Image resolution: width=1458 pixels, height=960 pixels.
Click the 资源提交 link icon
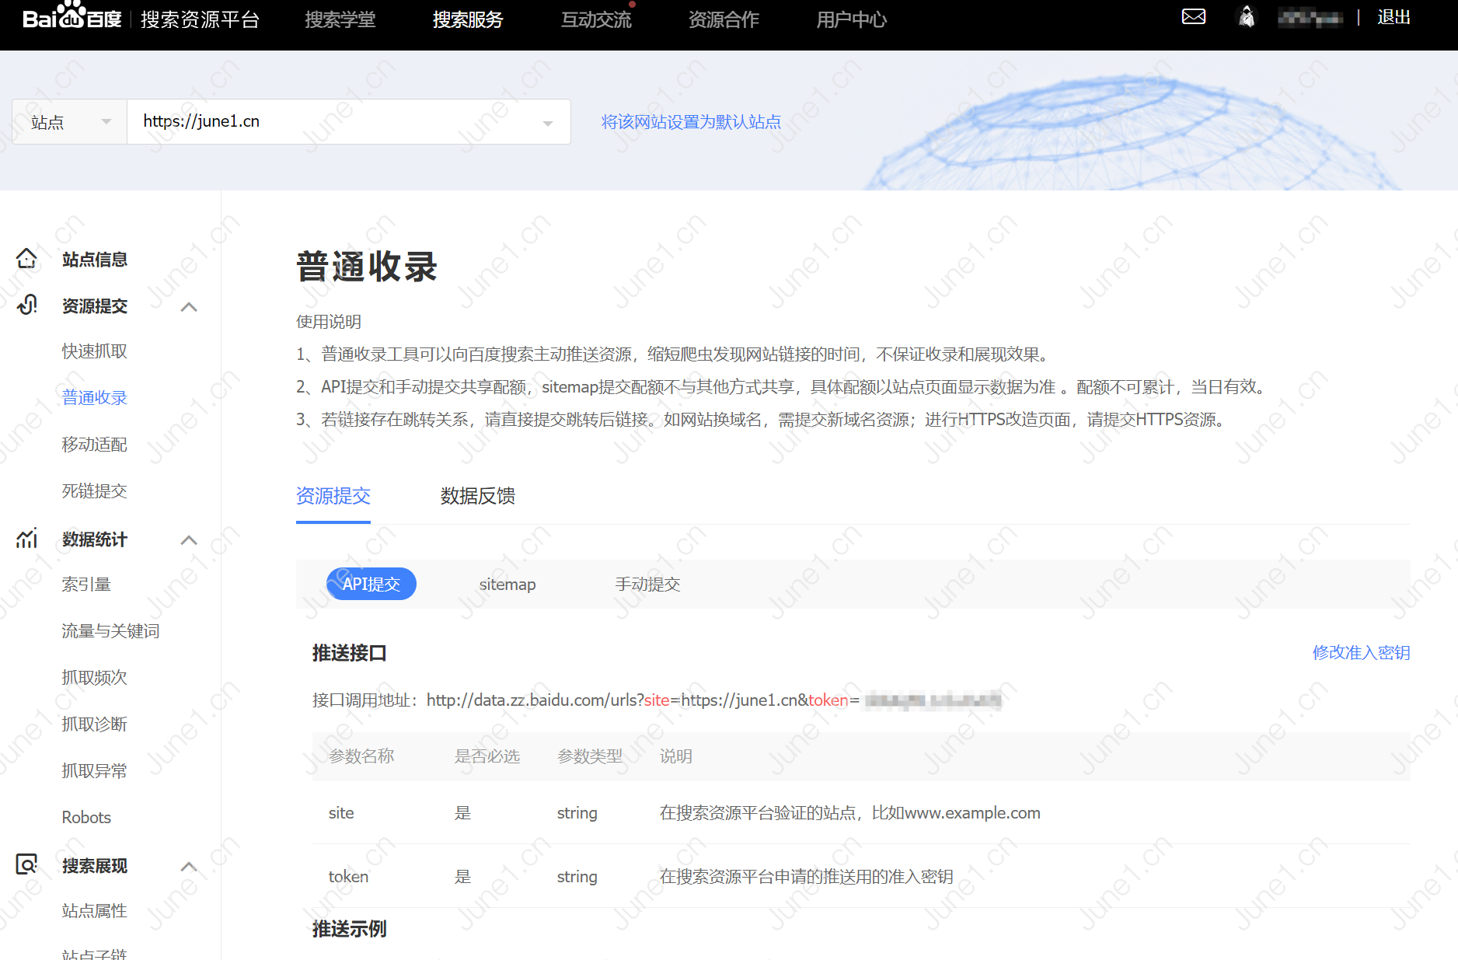(x=27, y=305)
